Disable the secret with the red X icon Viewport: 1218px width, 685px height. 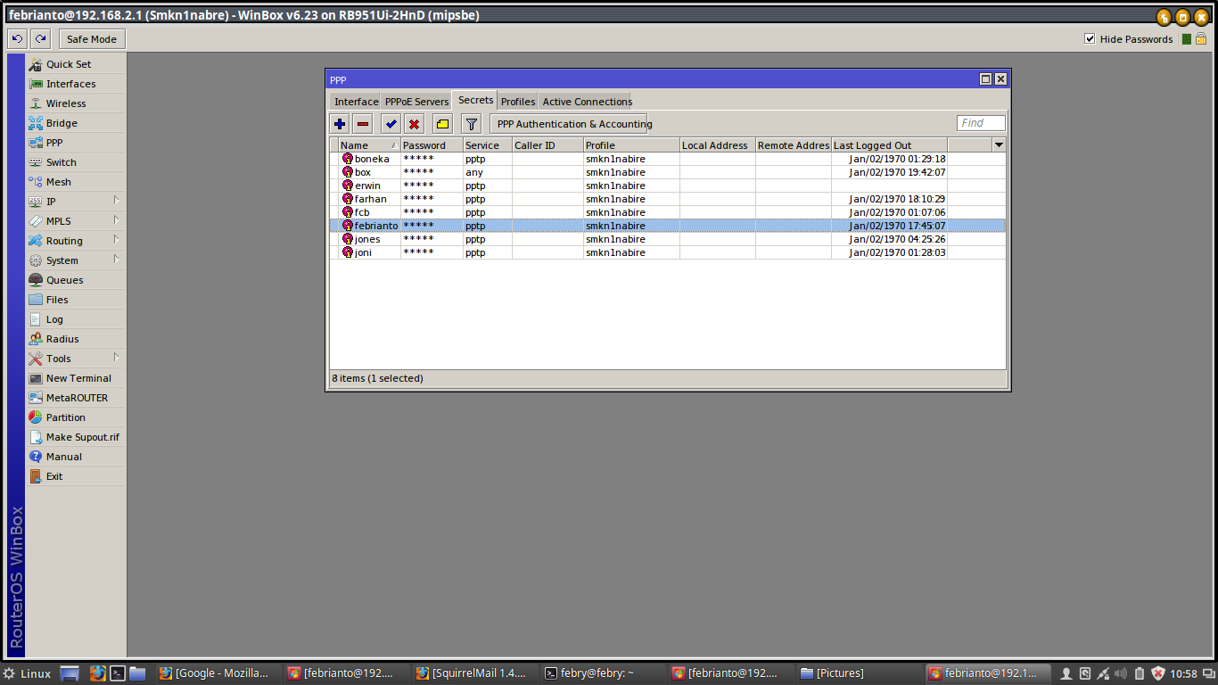pyautogui.click(x=414, y=124)
